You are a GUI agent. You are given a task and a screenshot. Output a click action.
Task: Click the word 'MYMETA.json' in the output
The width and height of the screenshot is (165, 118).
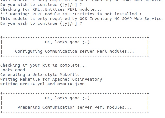[71, 84]
